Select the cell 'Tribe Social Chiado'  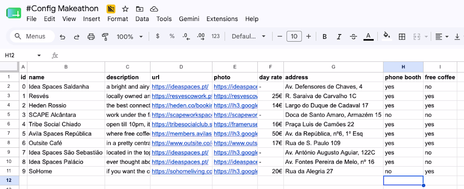click(66, 124)
